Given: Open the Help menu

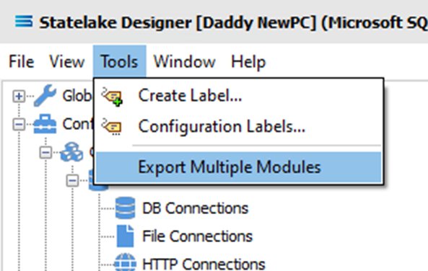Looking at the screenshot, I should [x=248, y=61].
